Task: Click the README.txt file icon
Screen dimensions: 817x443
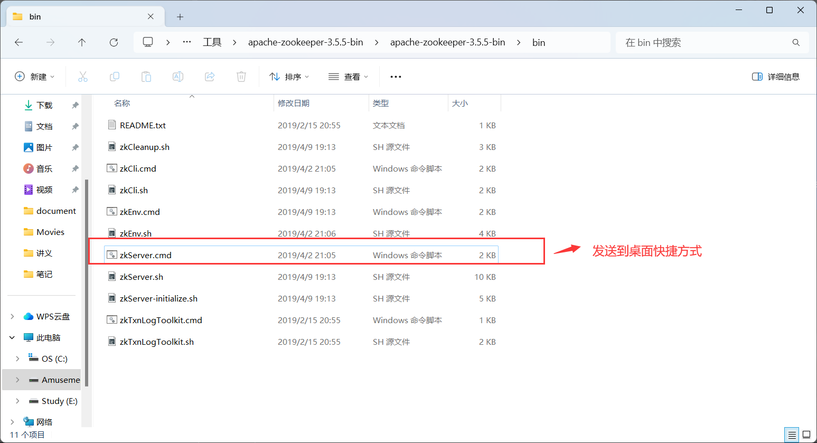Action: (111, 125)
